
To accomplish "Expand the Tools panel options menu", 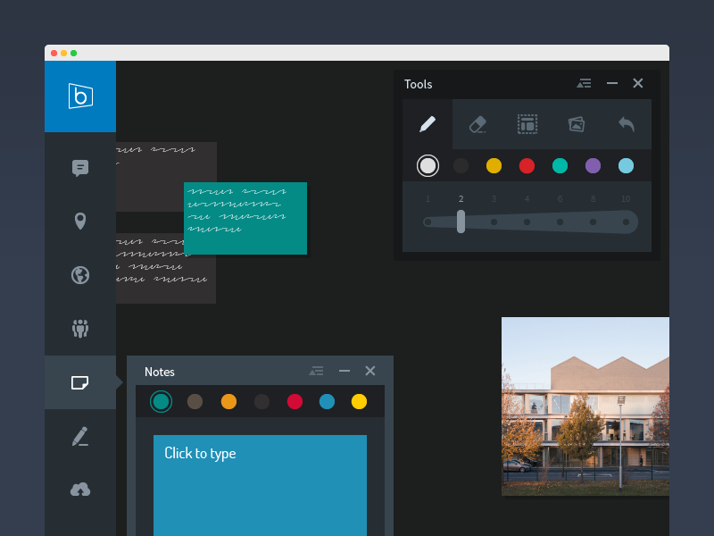I will [585, 83].
